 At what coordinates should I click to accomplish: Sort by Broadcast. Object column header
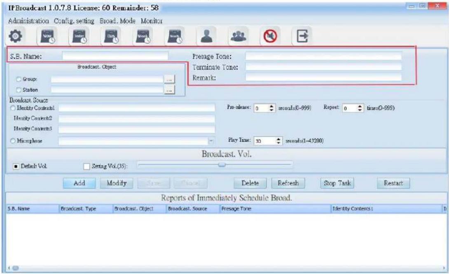pos(140,209)
